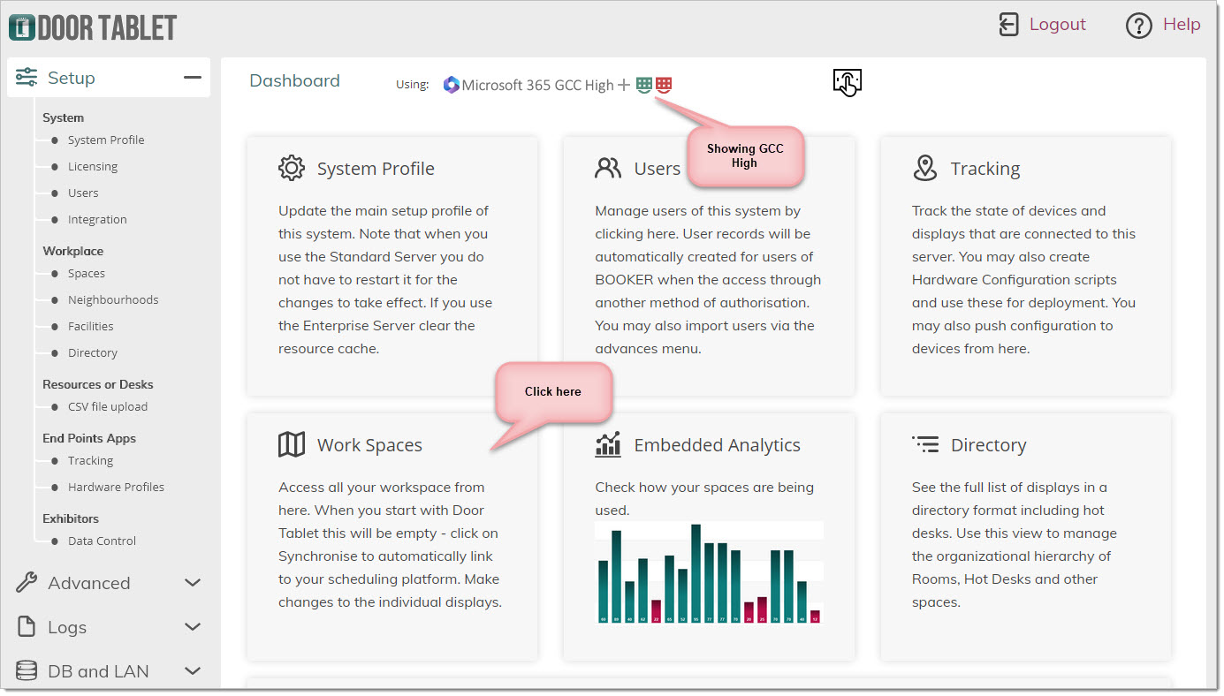Open CSV file upload page
Screen dimensions: 1224x696
pos(108,406)
